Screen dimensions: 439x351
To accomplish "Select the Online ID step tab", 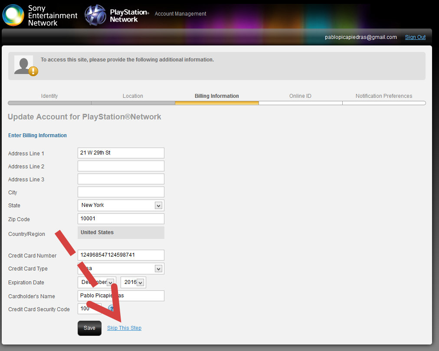I will (x=300, y=96).
